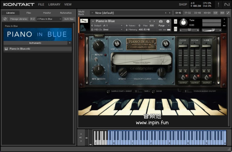Solo the instrument with S button
This screenshot has width=232, height=152.
(x=175, y=22)
